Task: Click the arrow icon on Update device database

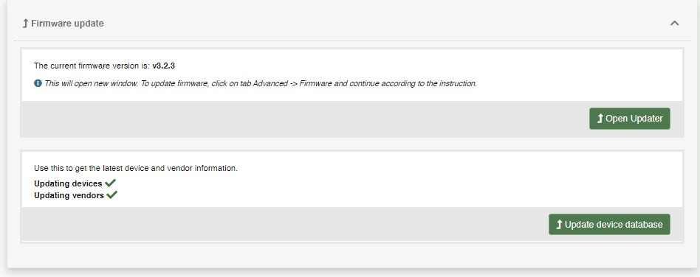Action: pyautogui.click(x=559, y=225)
